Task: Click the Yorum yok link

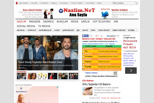Action: click(105, 98)
